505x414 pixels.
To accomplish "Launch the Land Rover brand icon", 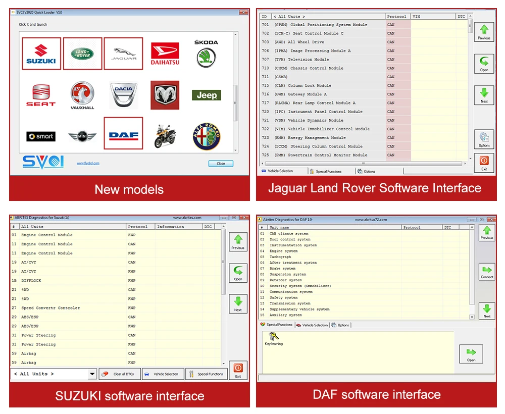I will pyautogui.click(x=82, y=54).
